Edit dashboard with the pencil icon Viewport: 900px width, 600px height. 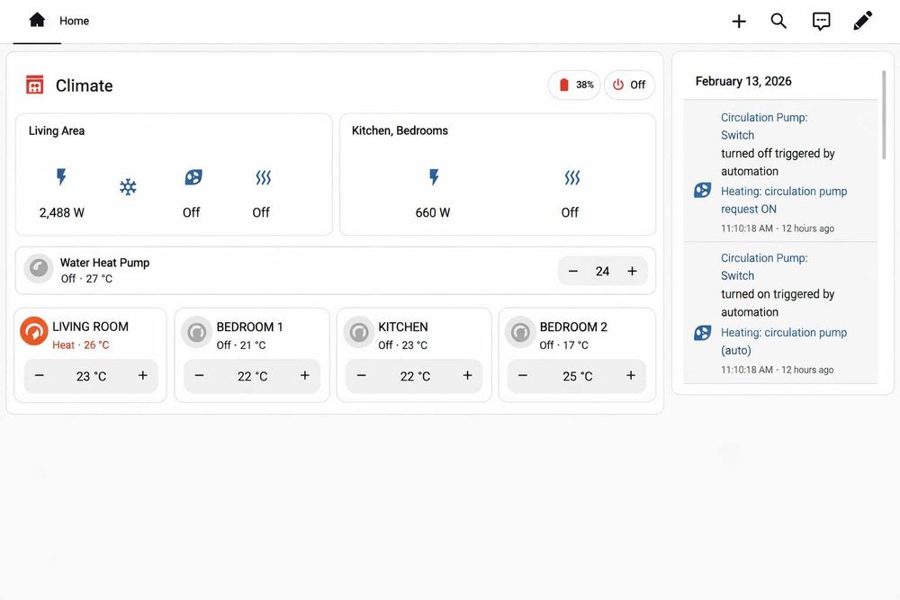[863, 21]
